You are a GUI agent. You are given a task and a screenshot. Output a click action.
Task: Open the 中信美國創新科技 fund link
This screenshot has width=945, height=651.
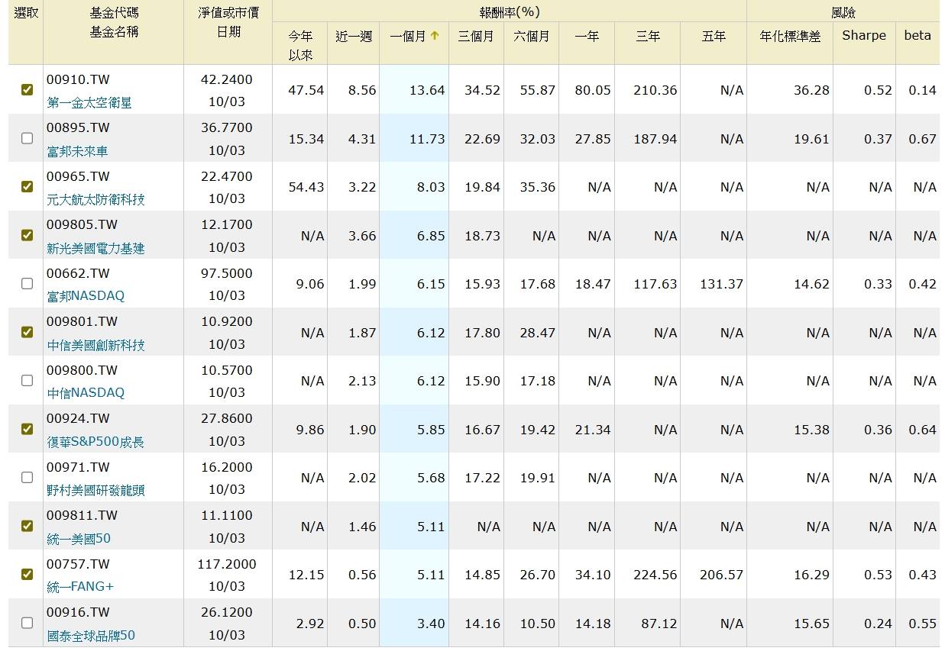[x=95, y=345]
